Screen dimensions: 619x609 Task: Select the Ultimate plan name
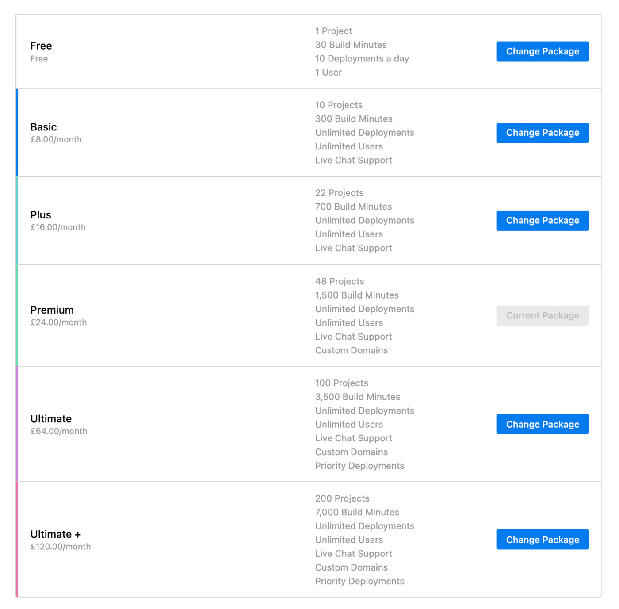point(51,419)
